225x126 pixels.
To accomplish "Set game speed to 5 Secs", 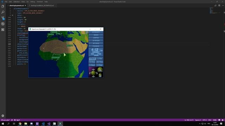I will click(x=92, y=58).
